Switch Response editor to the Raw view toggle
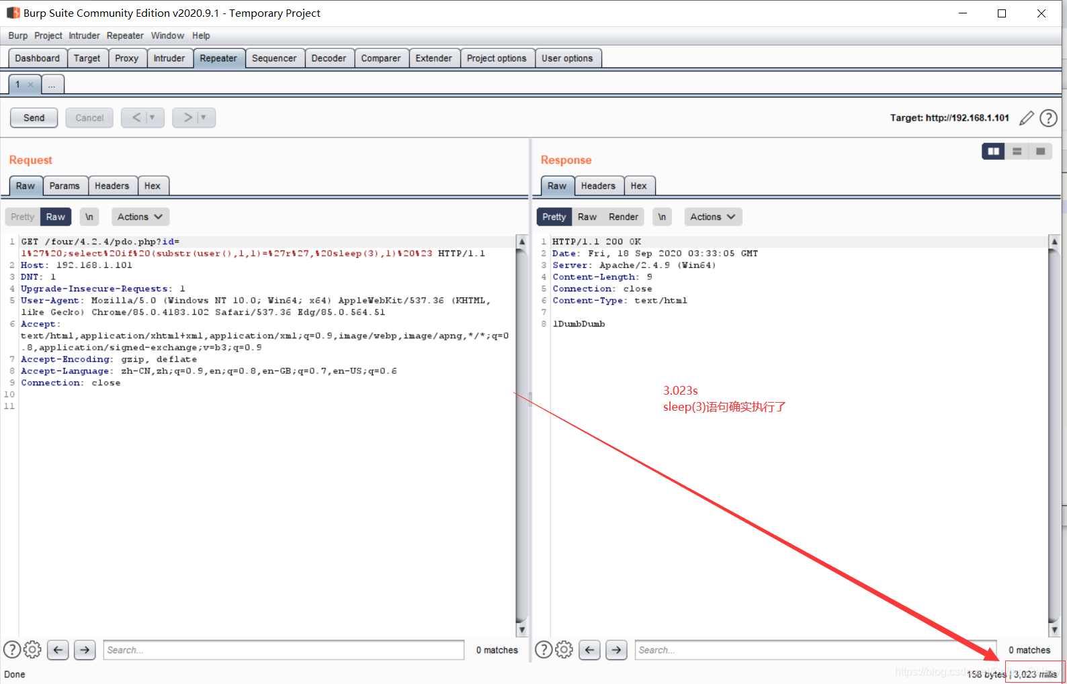Image resolution: width=1067 pixels, height=684 pixels. point(587,217)
